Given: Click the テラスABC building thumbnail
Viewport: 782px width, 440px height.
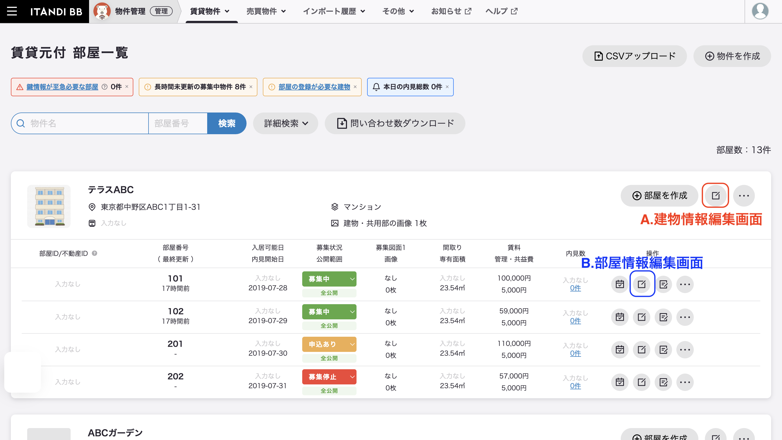Looking at the screenshot, I should pyautogui.click(x=49, y=206).
